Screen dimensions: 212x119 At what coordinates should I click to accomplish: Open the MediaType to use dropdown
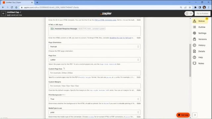coord(94,112)
